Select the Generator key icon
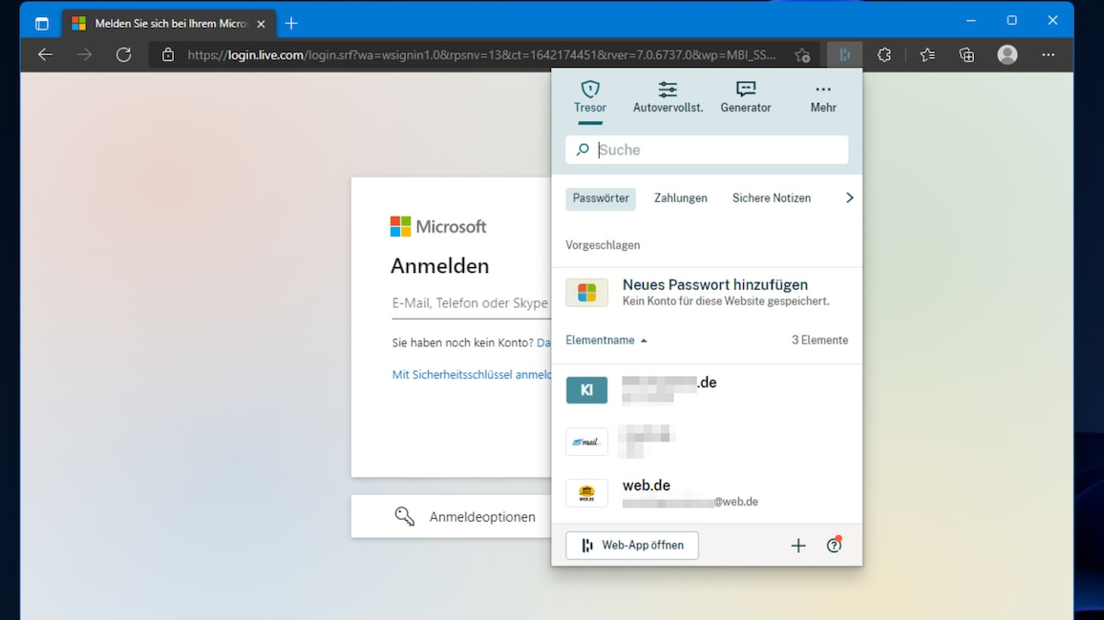Viewport: 1104px width, 620px height. click(x=745, y=96)
